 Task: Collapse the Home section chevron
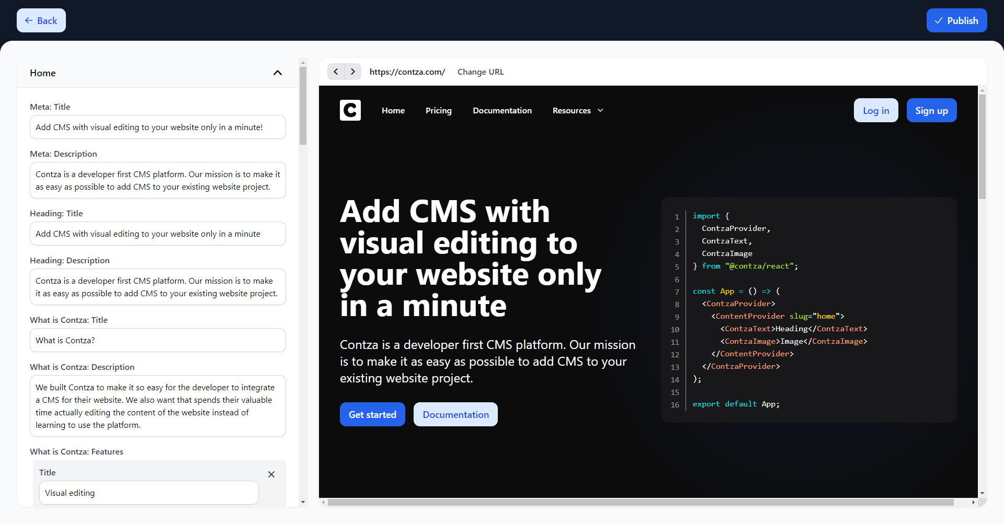pos(278,73)
